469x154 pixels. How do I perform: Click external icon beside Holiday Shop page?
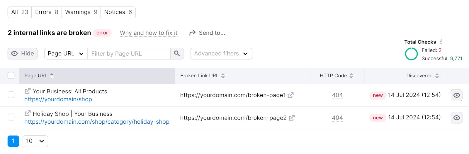coord(28,113)
